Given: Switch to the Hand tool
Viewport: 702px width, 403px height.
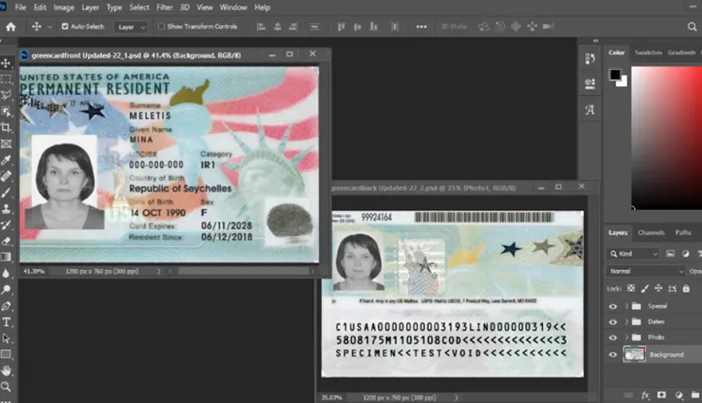Looking at the screenshot, I should [x=5, y=370].
